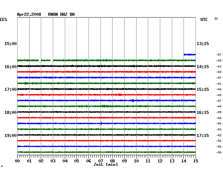
Task: Click the 17:15 UTC time label
Action: click(x=203, y=135)
